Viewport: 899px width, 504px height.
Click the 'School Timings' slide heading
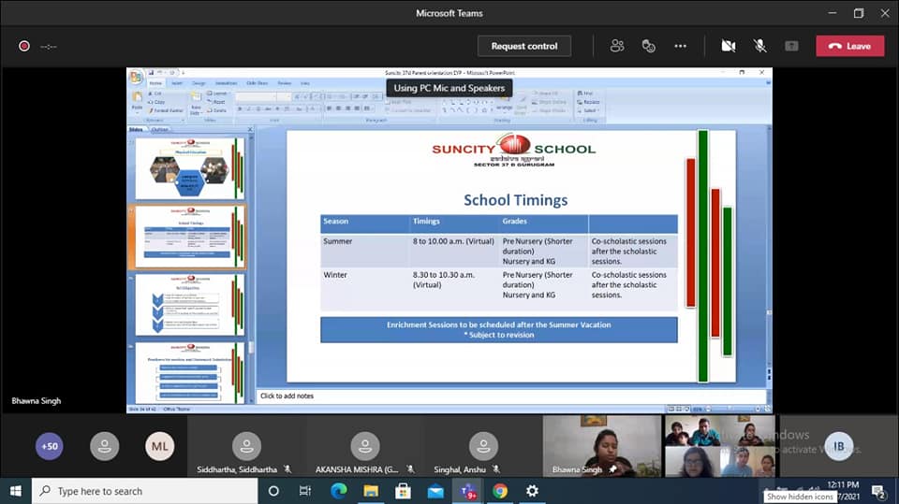515,200
